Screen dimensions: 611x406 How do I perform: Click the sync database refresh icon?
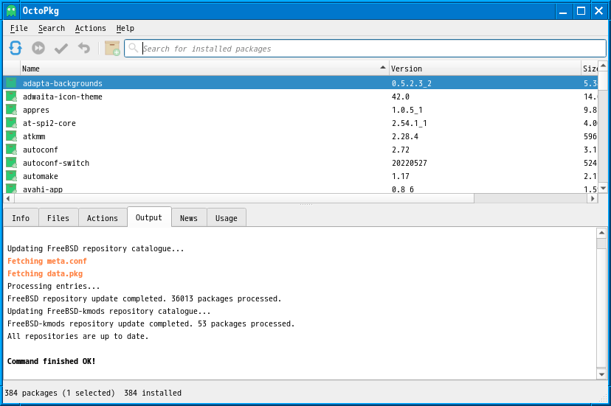15,49
